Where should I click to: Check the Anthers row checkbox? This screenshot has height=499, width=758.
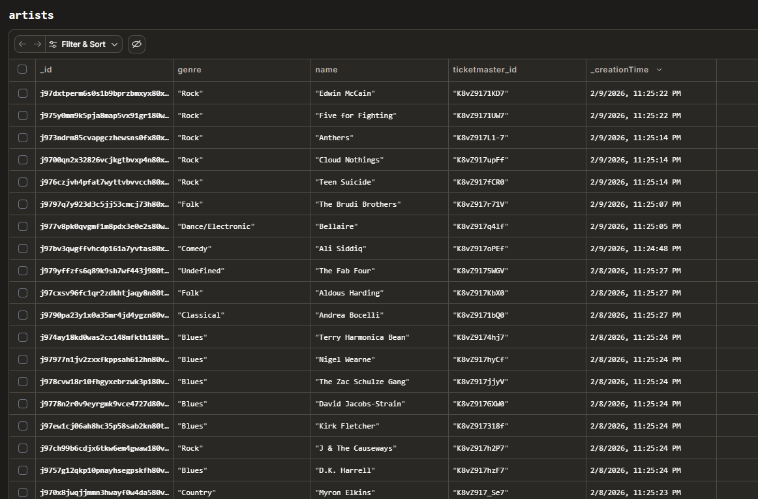click(22, 138)
